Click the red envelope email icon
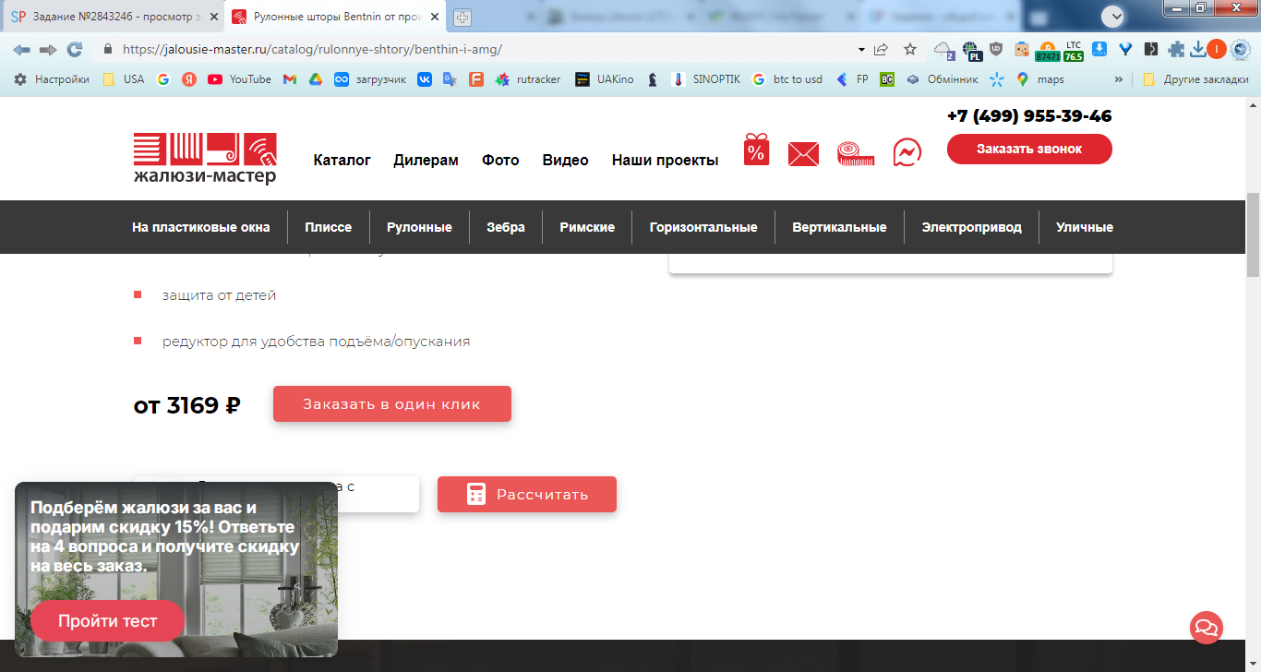The width and height of the screenshot is (1261, 672). click(803, 153)
